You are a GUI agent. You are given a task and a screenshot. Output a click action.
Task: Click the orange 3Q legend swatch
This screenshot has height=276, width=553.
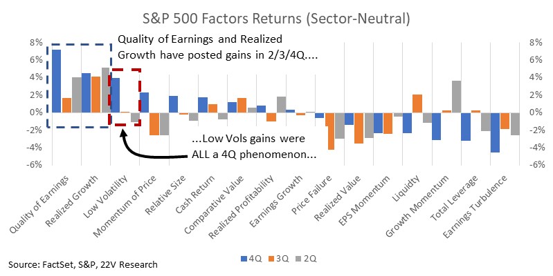271,259
